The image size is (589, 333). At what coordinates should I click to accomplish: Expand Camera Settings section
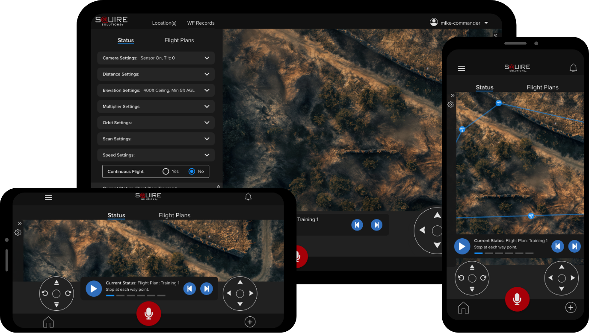[x=156, y=58]
